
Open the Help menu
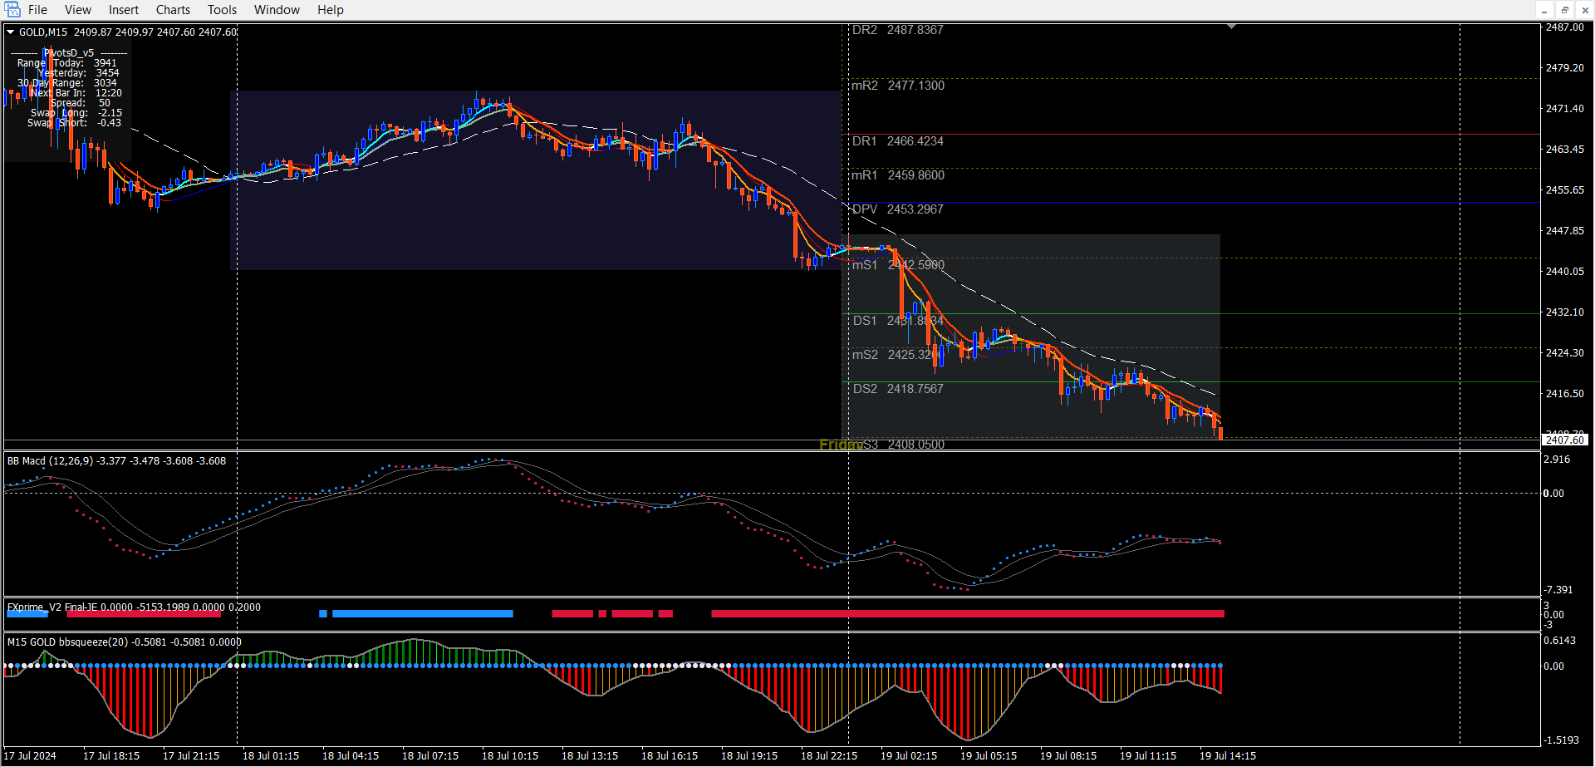pyautogui.click(x=330, y=10)
